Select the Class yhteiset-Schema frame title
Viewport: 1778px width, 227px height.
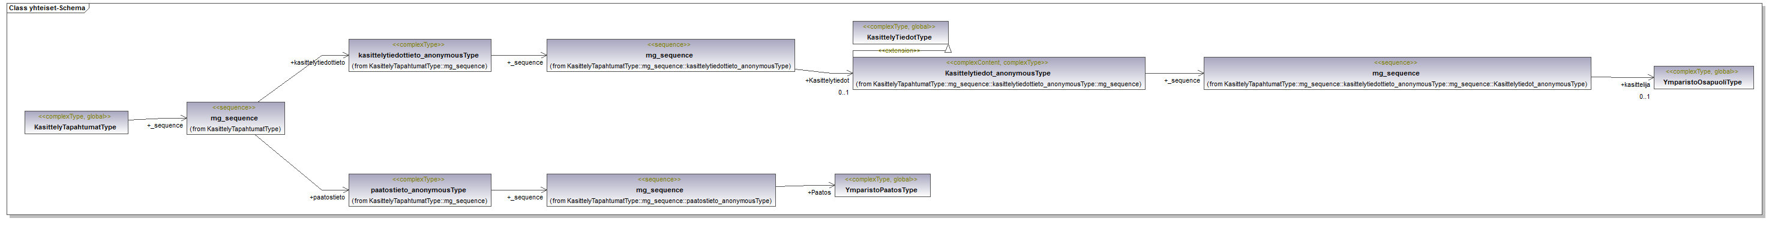(x=47, y=8)
